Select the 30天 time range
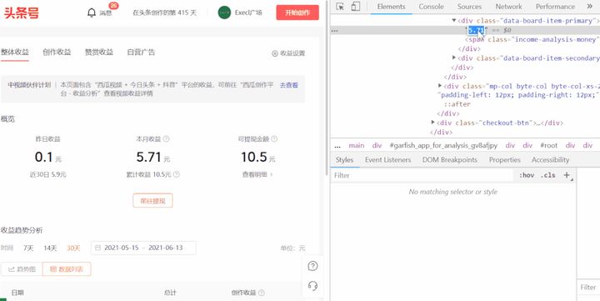Image resolution: width=600 pixels, height=301 pixels. (x=73, y=248)
